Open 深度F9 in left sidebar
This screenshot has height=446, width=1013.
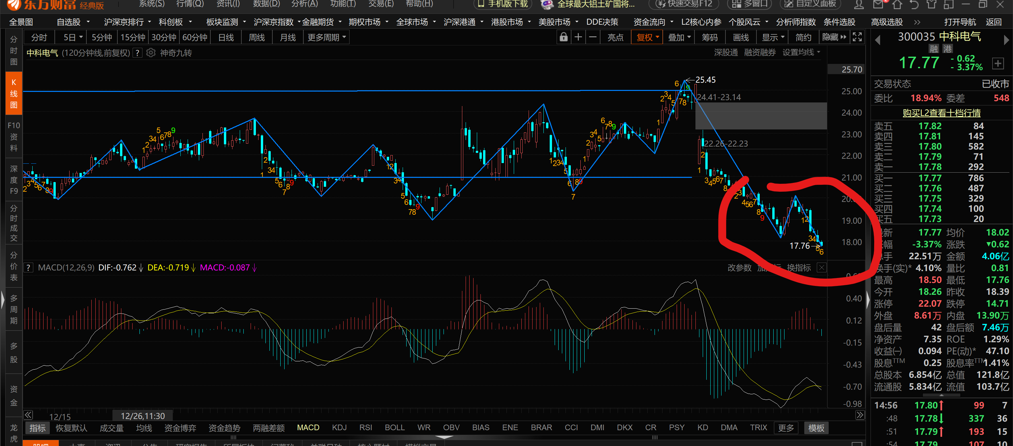[14, 180]
